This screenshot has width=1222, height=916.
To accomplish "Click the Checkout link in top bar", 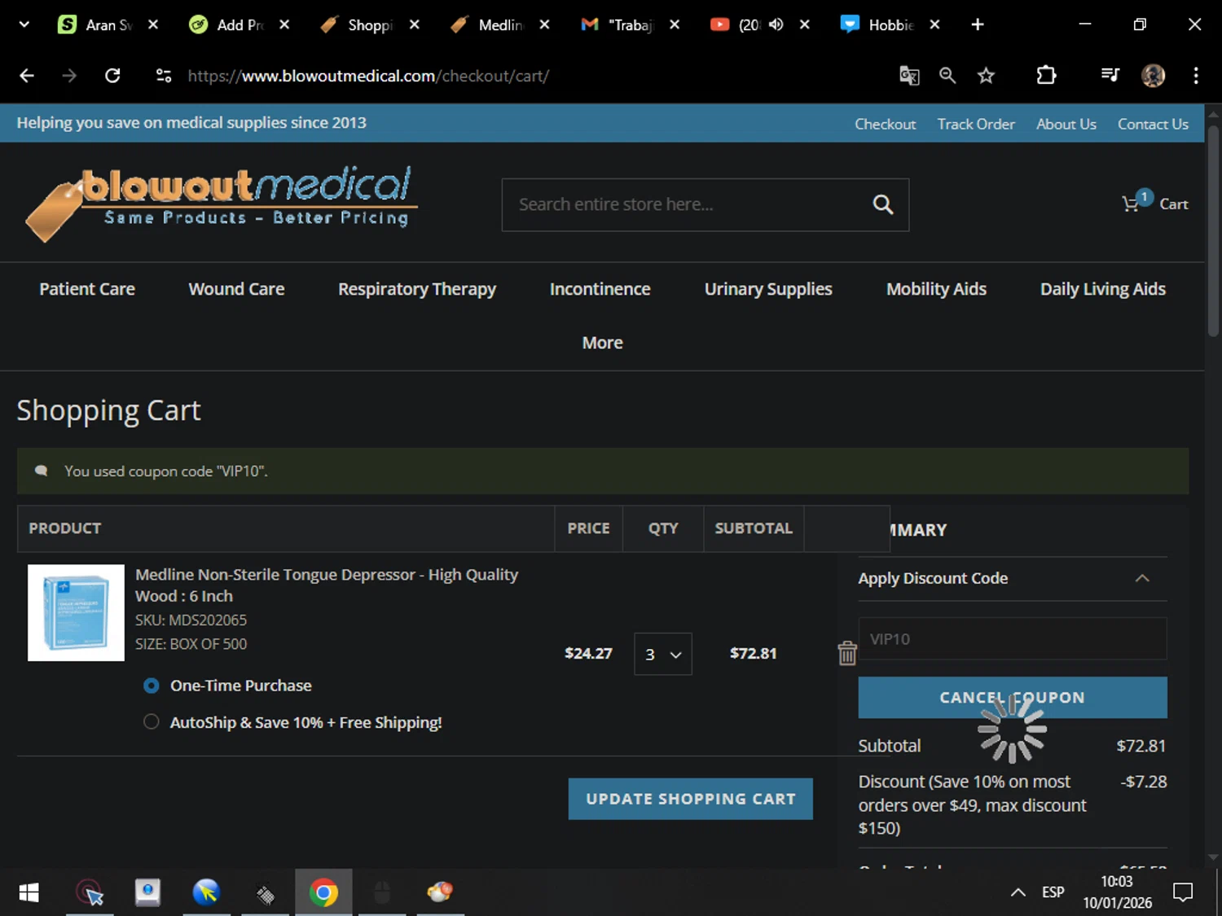I will 886,124.
